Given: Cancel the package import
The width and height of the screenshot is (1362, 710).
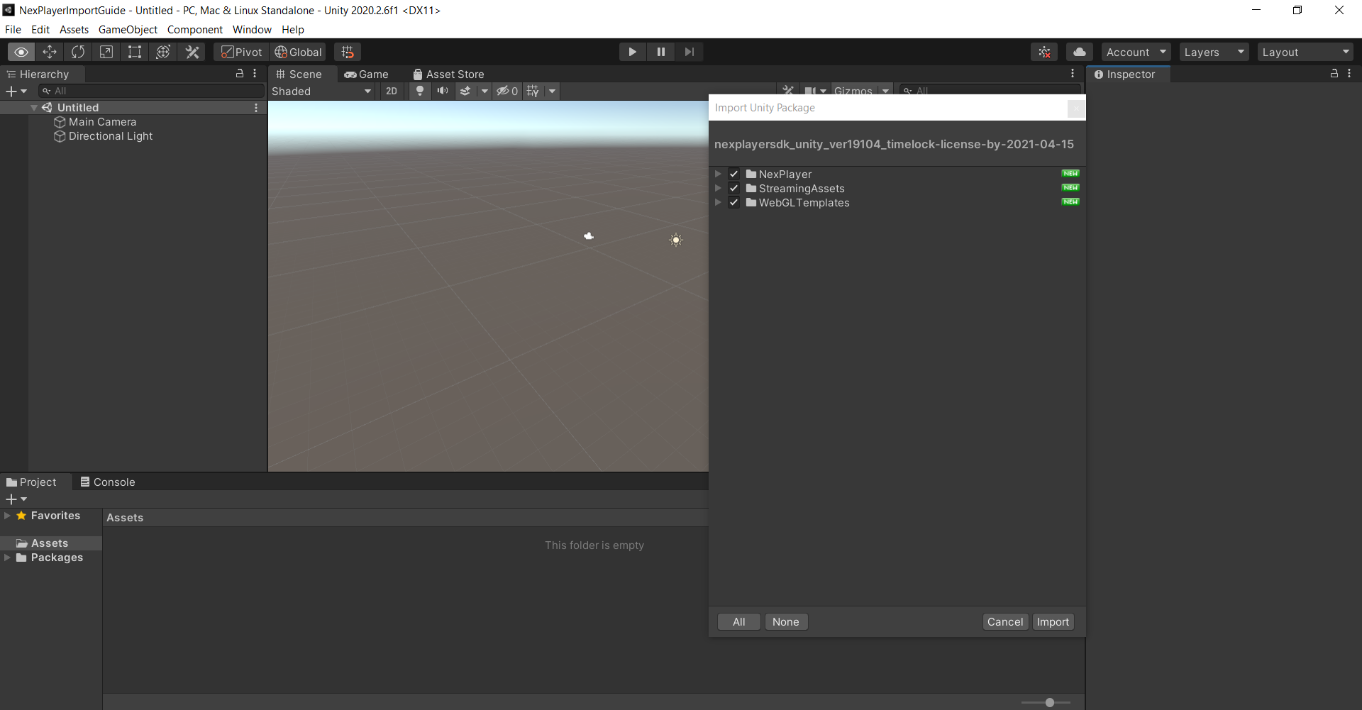Looking at the screenshot, I should point(1005,622).
